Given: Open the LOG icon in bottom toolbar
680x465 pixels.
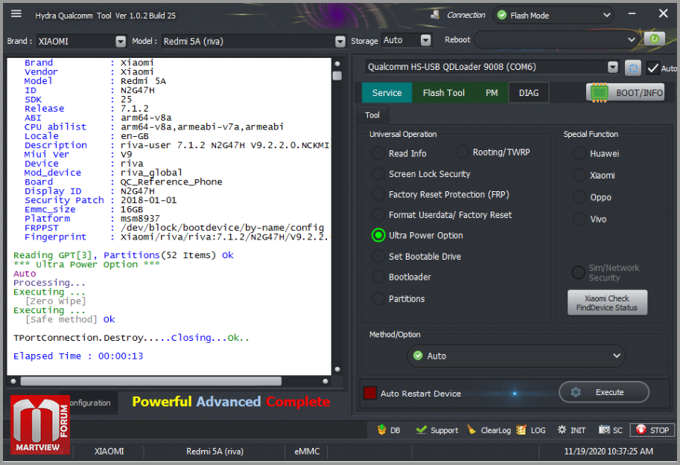Looking at the screenshot, I should pos(521,429).
